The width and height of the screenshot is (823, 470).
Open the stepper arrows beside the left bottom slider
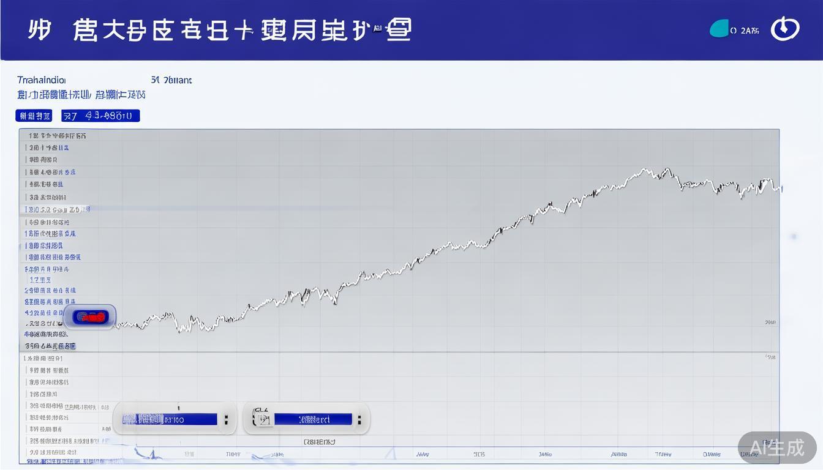pos(226,419)
